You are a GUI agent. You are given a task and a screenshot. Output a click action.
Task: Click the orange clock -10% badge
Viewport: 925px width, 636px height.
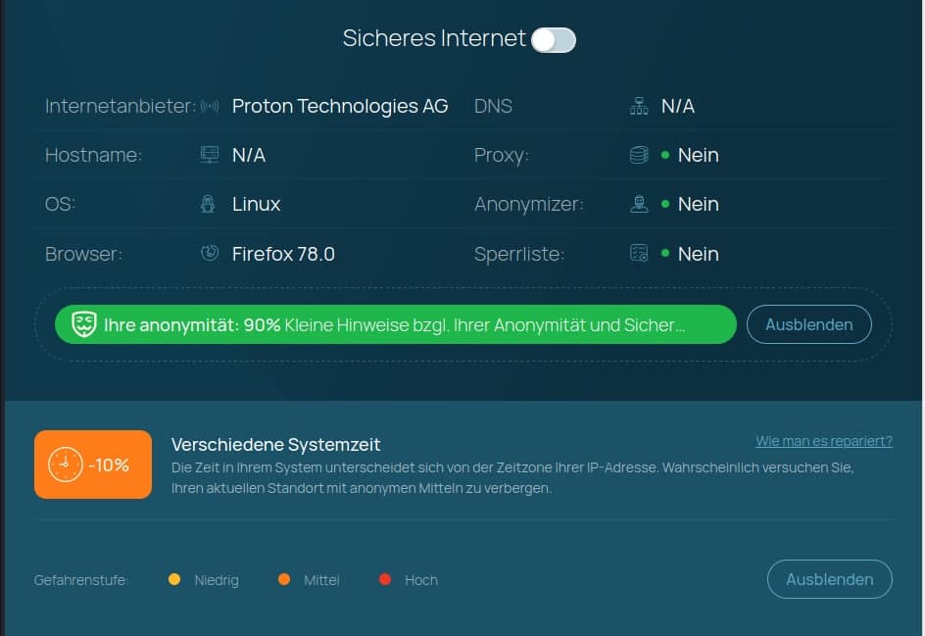93,465
